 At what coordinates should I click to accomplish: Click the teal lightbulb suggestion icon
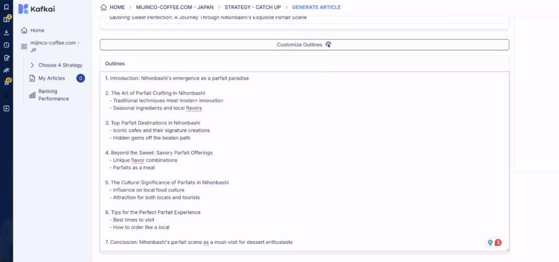point(490,243)
